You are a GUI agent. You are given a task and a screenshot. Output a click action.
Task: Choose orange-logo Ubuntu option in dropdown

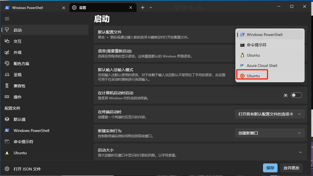[x=270, y=76]
